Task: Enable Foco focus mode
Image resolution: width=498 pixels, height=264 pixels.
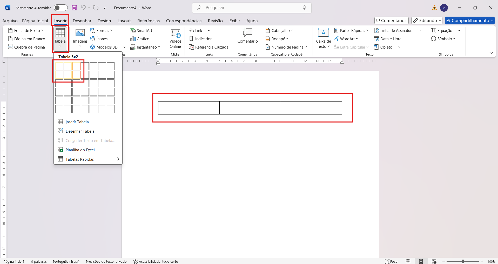Action: 391,261
